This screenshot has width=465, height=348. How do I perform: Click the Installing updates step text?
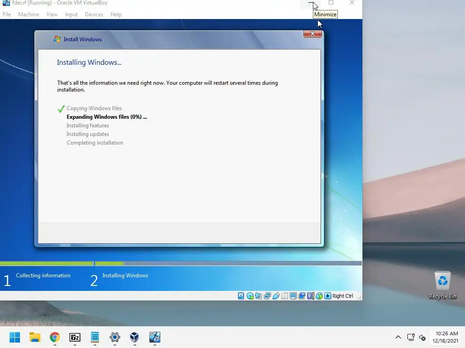(88, 134)
